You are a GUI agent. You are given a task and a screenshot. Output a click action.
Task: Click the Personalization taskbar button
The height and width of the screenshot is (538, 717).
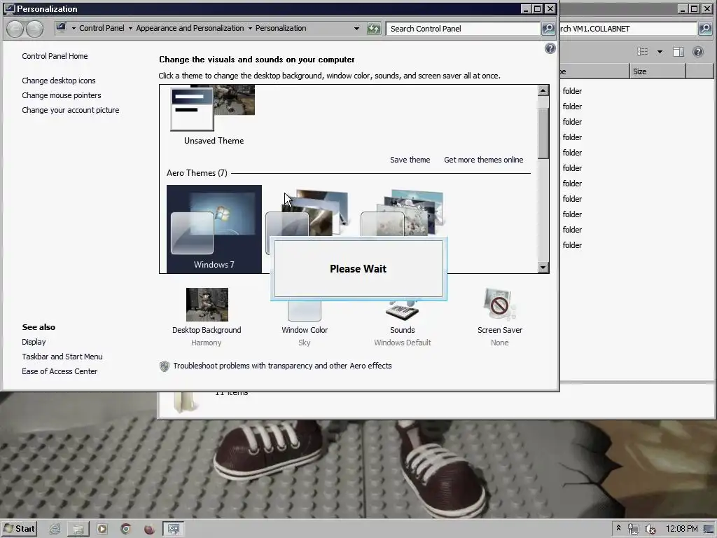[x=174, y=530]
